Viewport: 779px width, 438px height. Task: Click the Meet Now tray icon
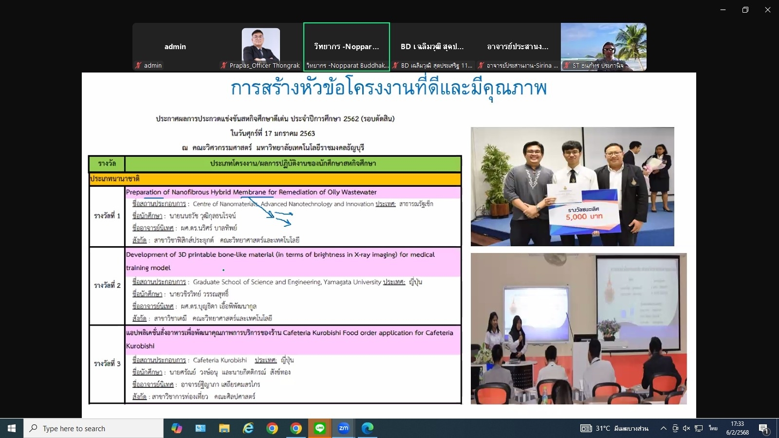[675, 428]
